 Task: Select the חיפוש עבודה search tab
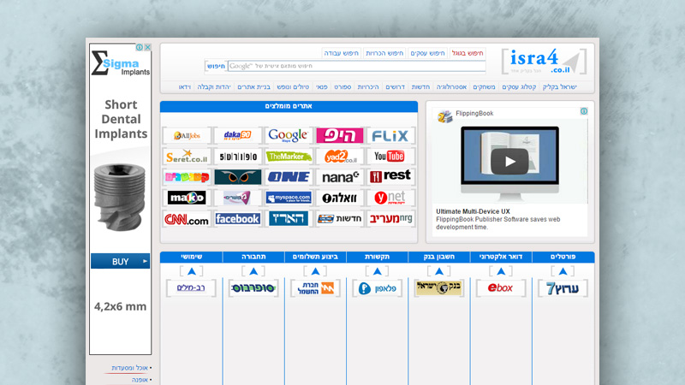click(x=341, y=53)
